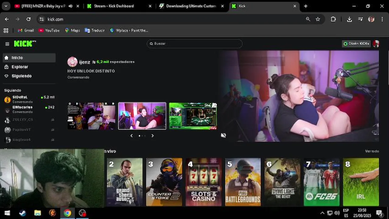
Task: Open Chrome downloads
Action: point(349,19)
